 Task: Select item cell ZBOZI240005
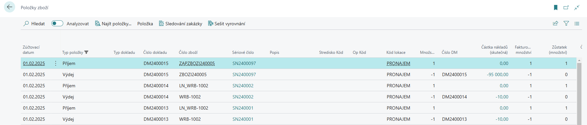click(x=193, y=74)
